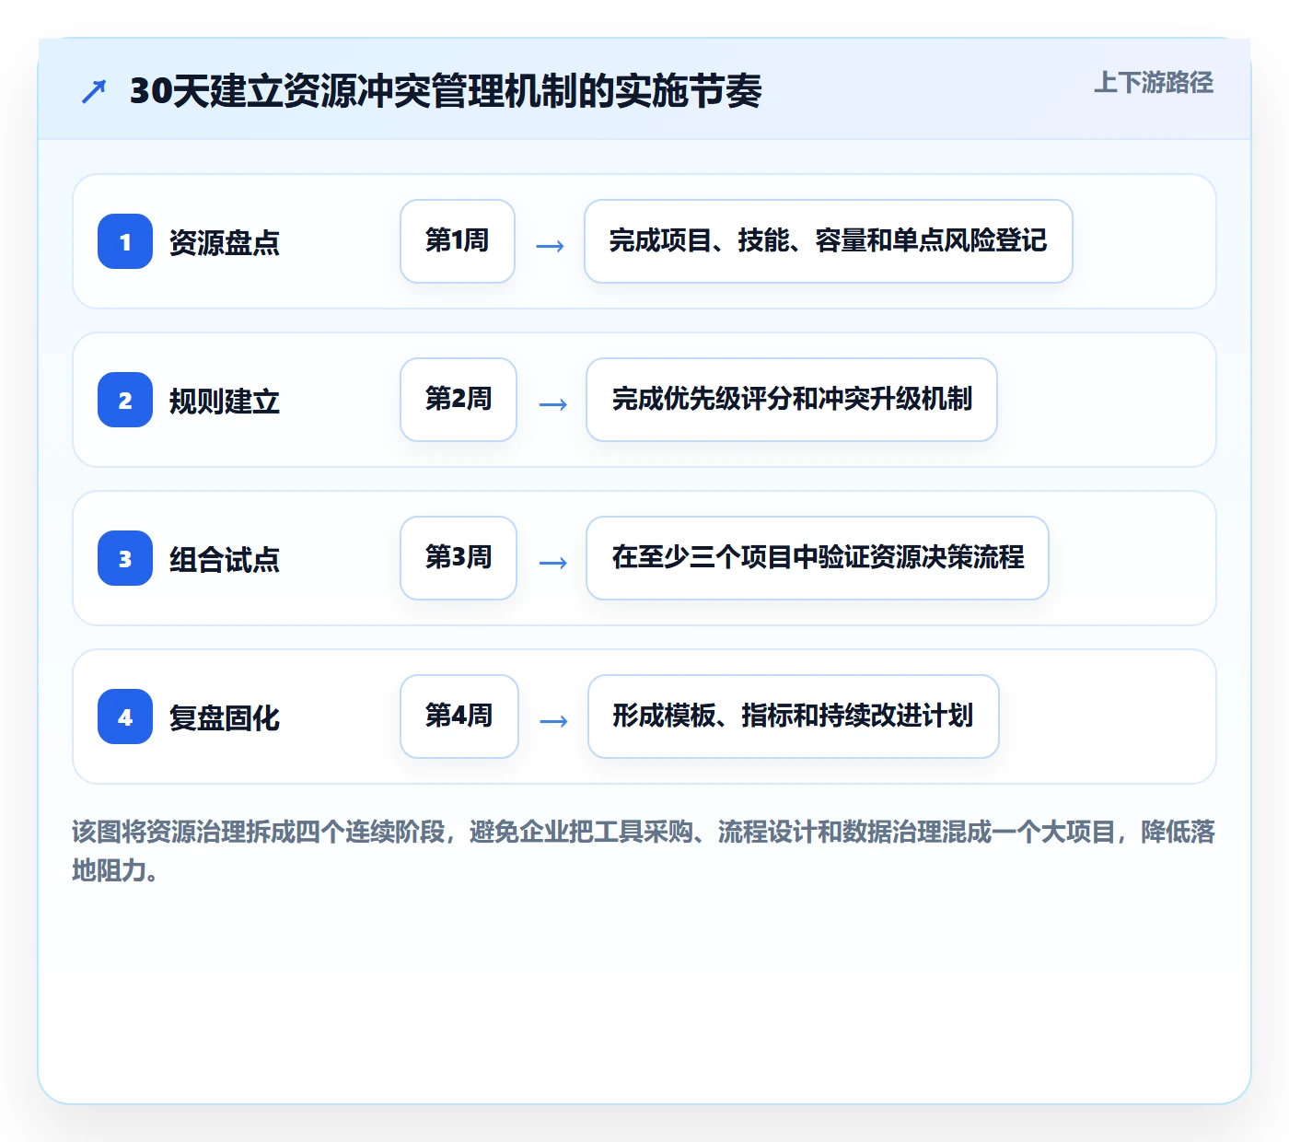Select the 规则建立 stage label

pos(225,401)
